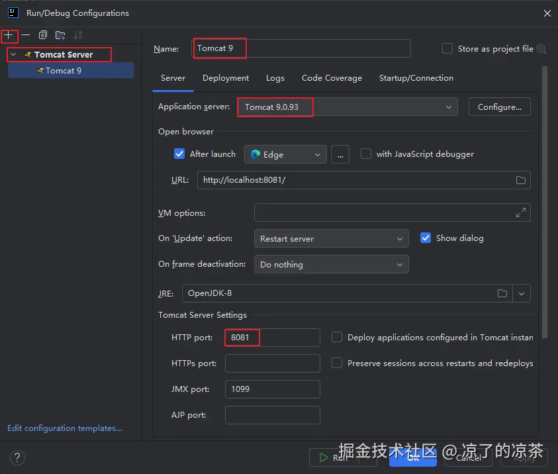Select the Tomcat Server group row
The image size is (558, 474).
tap(71, 54)
